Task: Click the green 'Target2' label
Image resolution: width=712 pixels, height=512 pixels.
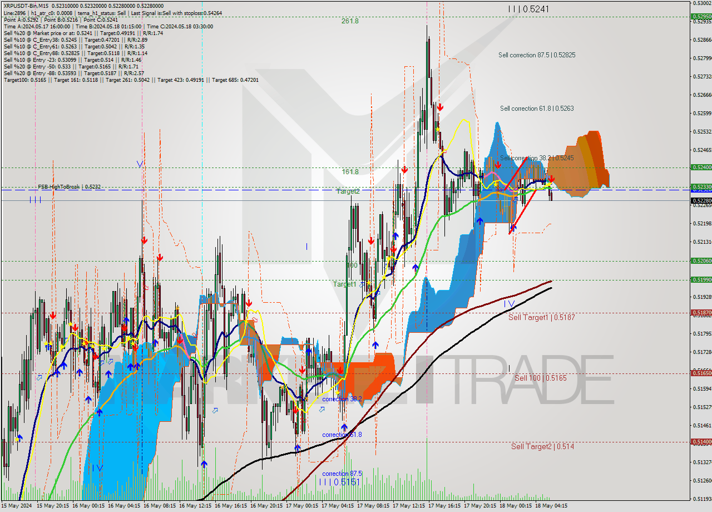Action: 348,191
